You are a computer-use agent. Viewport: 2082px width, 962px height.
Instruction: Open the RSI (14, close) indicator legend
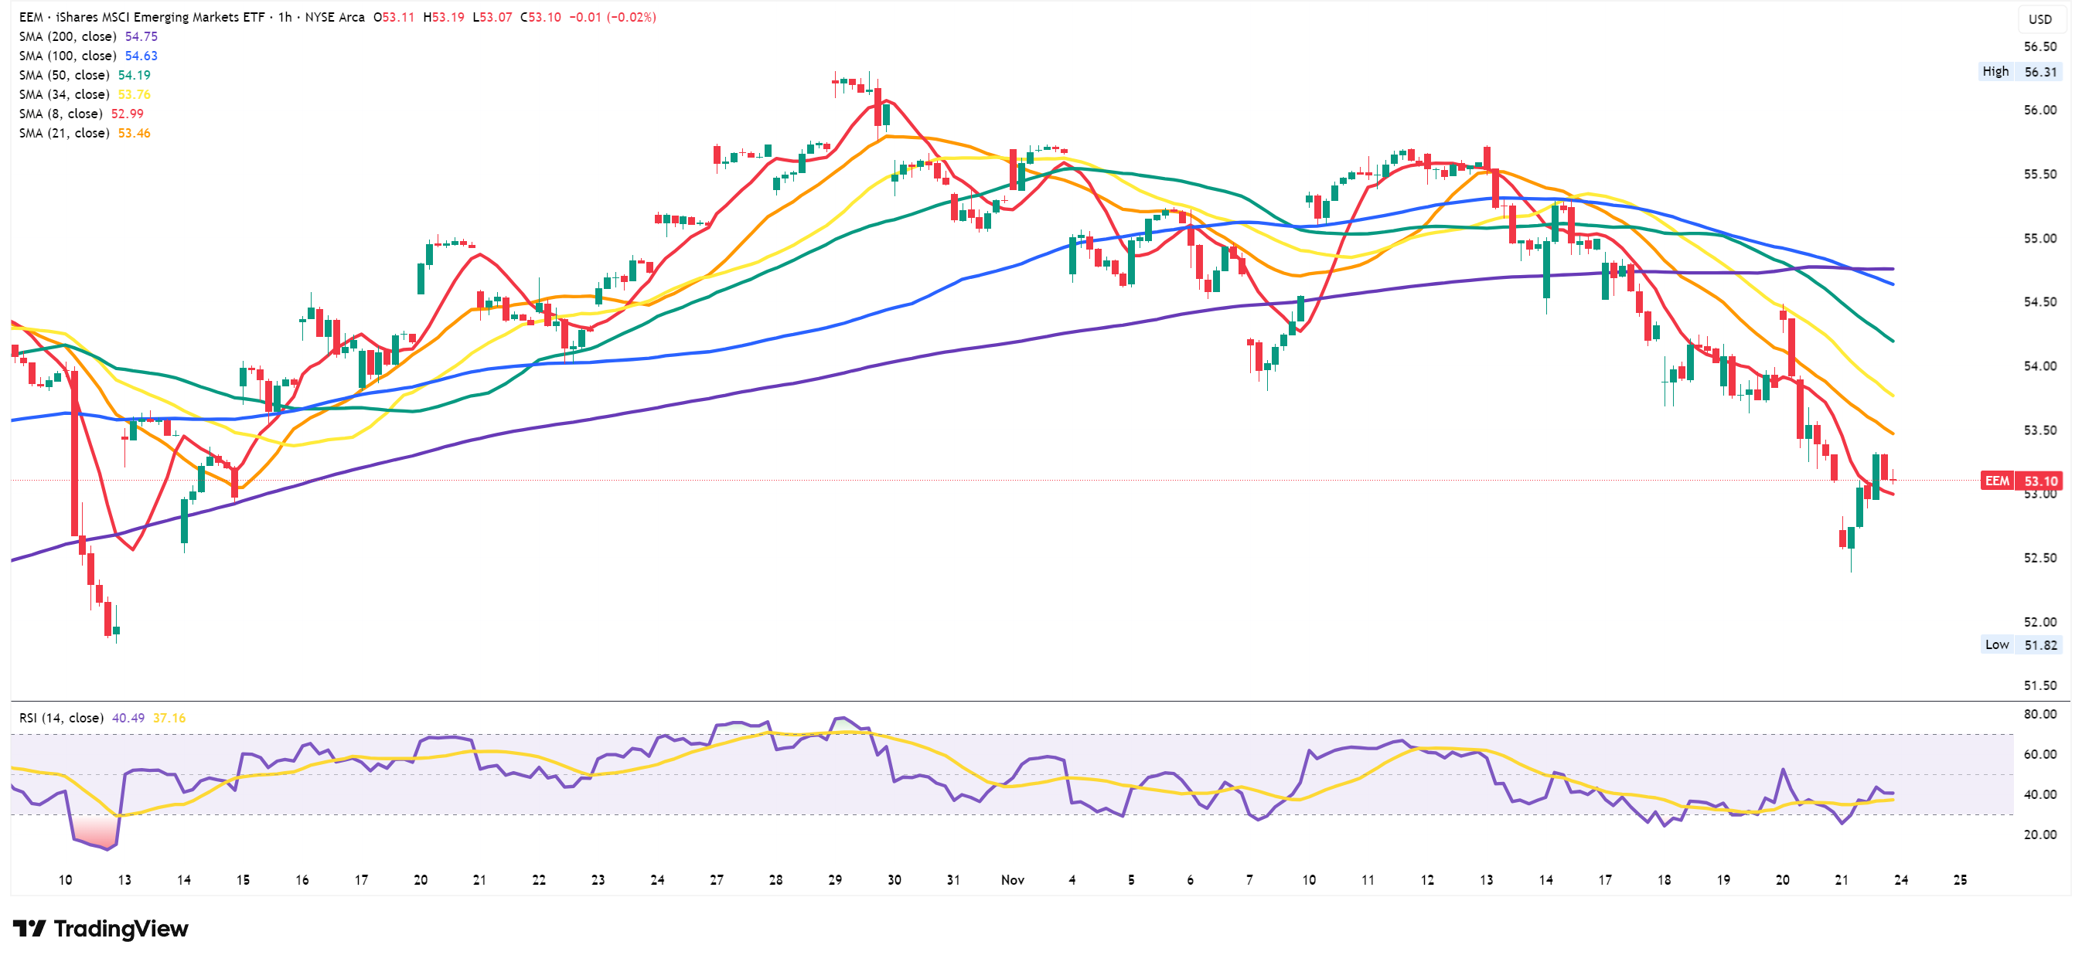(61, 718)
